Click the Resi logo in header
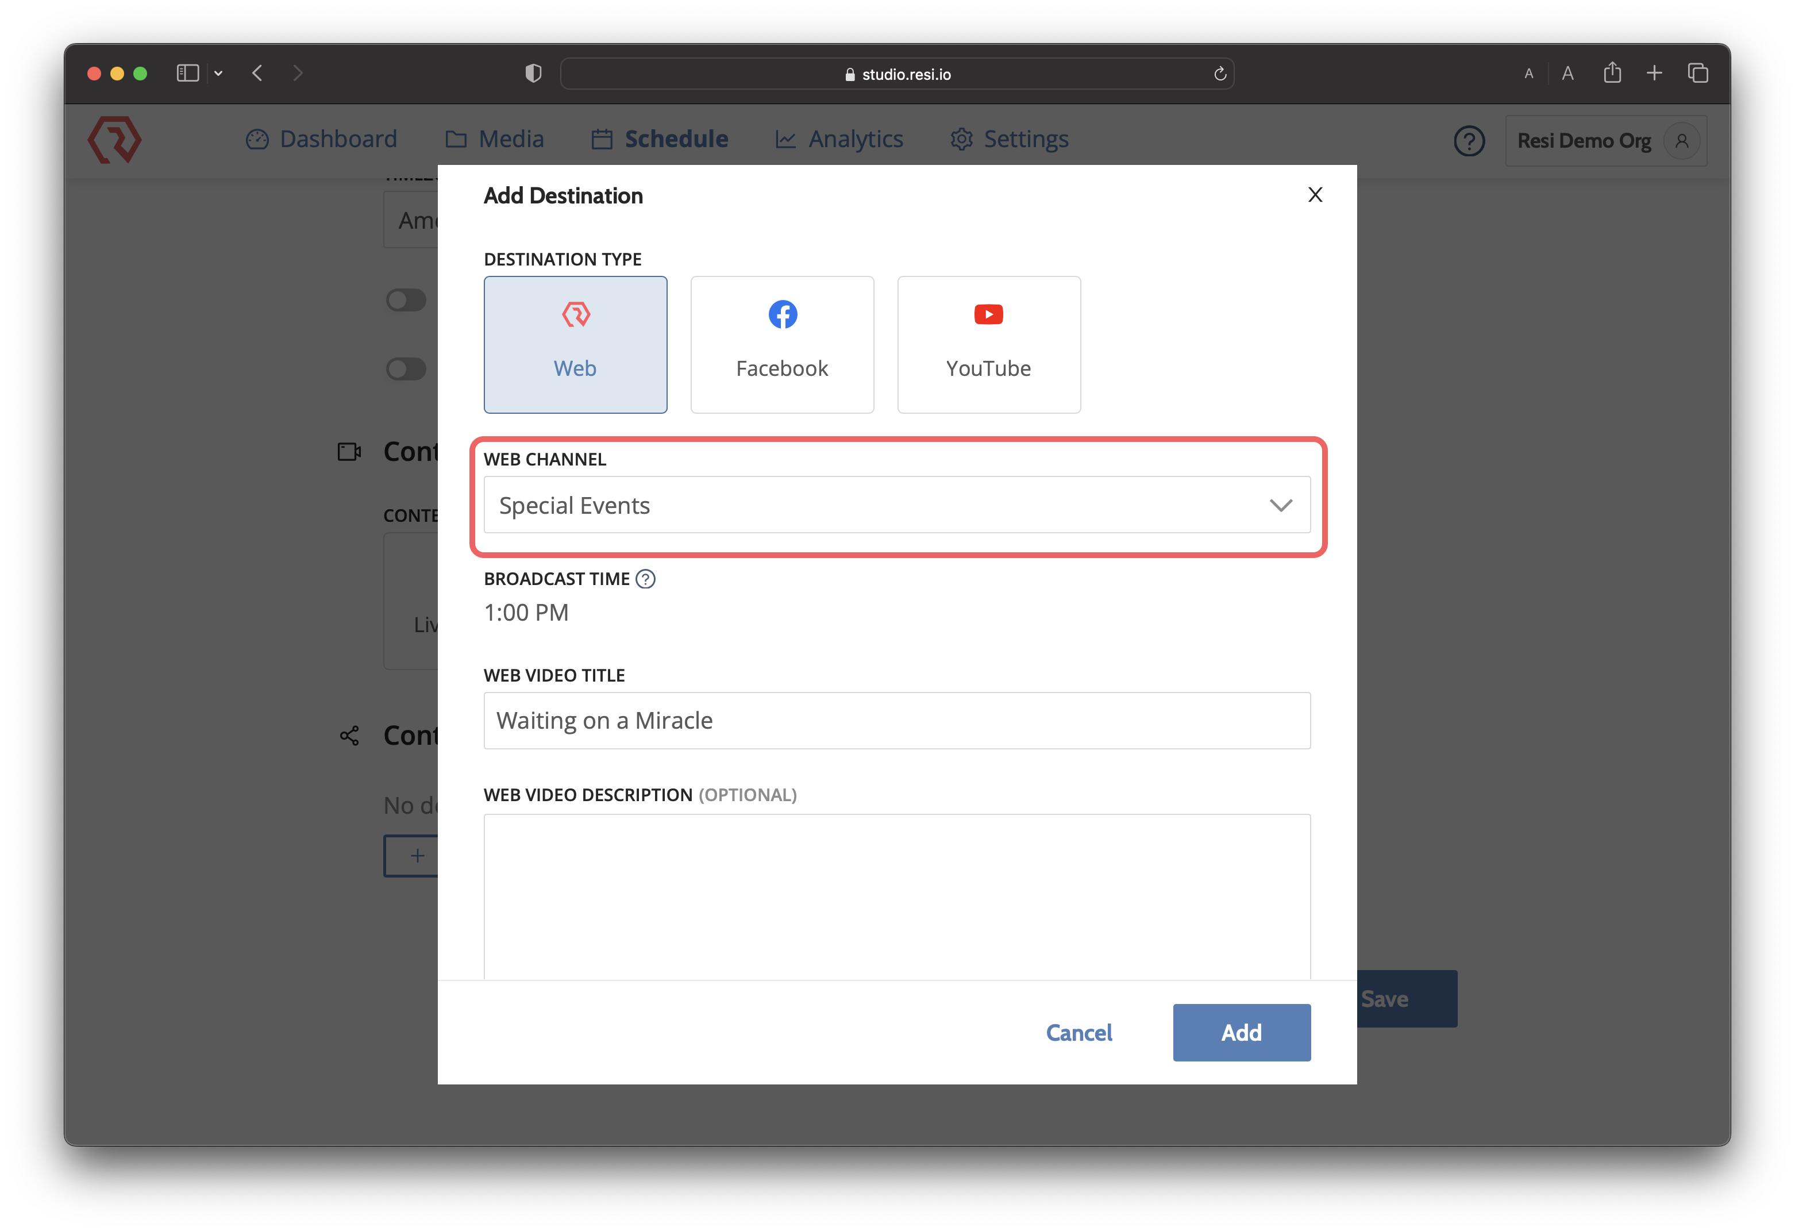This screenshot has width=1795, height=1231. tap(114, 140)
